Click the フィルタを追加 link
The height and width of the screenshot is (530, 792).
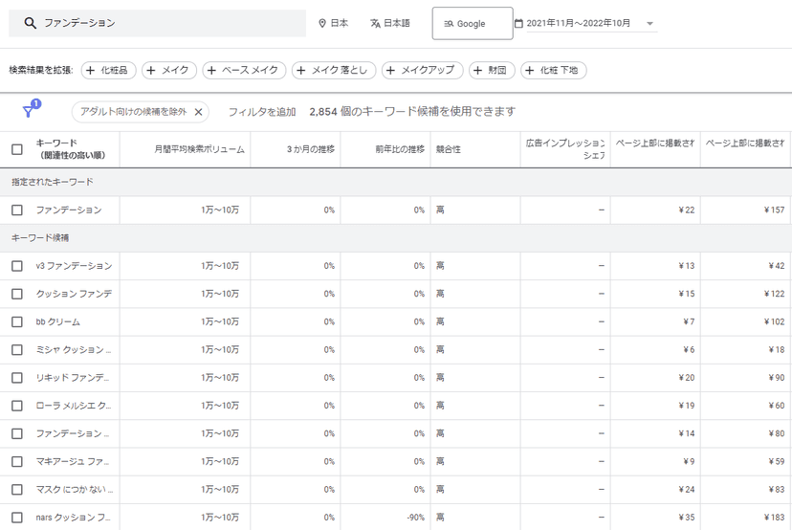262,112
